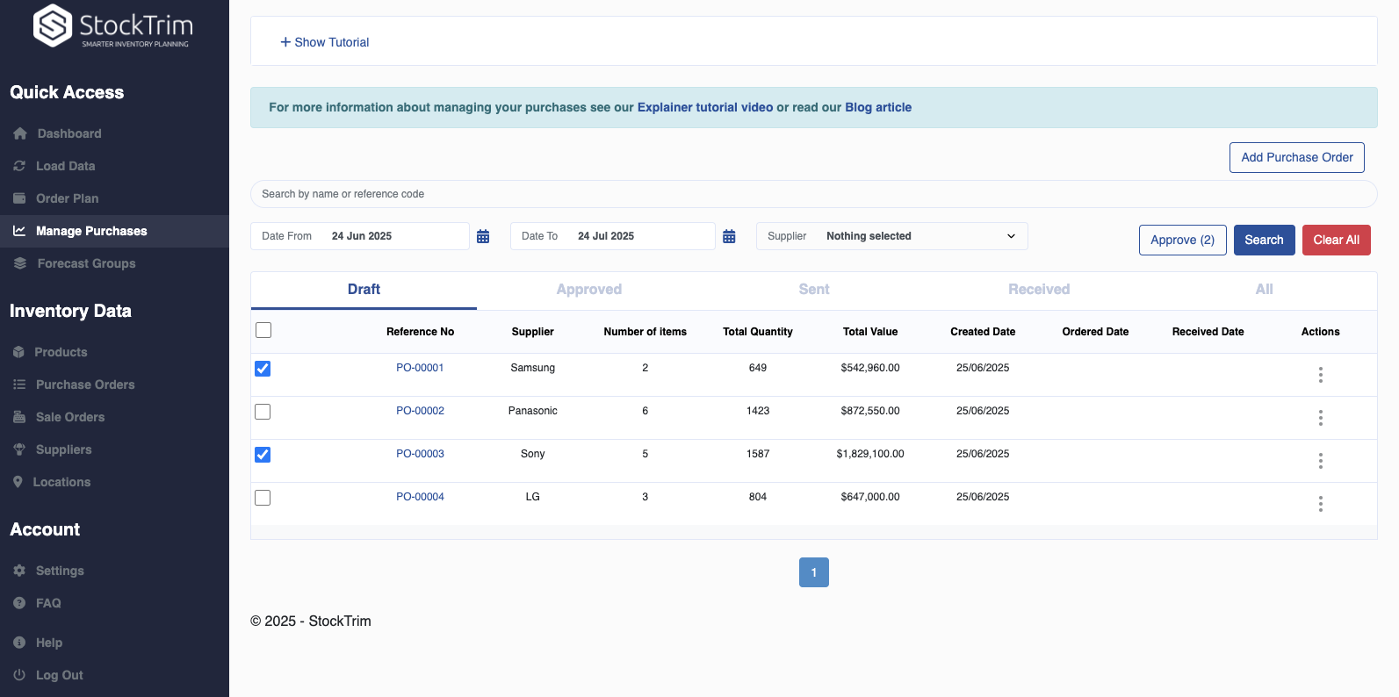Open purchase order PO-00002 link
This screenshot has width=1399, height=697.
tap(420, 411)
